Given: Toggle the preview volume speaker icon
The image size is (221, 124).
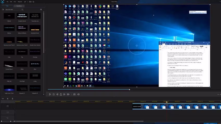Looking at the screenshot, I should pos(78,94).
